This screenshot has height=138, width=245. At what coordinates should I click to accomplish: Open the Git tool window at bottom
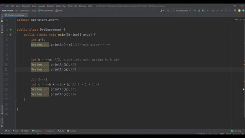[x=7, y=131]
